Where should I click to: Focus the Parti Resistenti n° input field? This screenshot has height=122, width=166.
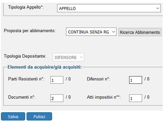click(57, 80)
